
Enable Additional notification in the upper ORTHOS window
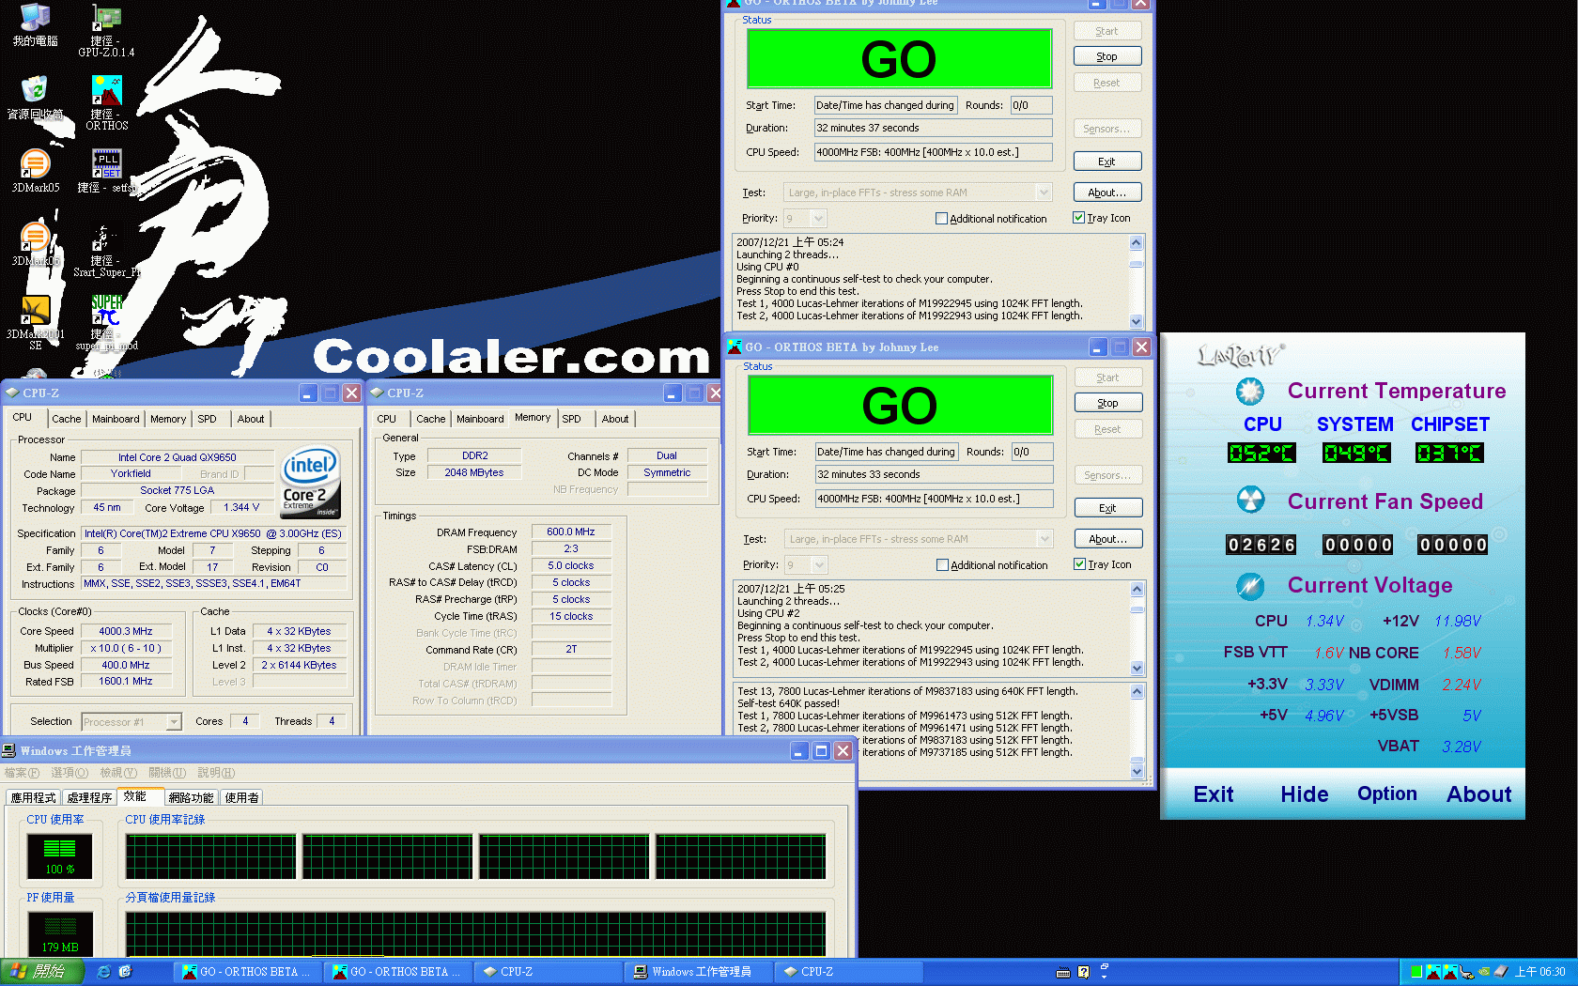click(941, 219)
